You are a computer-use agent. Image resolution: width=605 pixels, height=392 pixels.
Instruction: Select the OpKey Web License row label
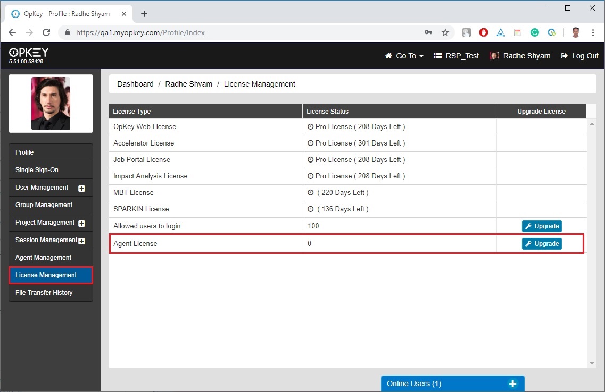[x=145, y=127]
